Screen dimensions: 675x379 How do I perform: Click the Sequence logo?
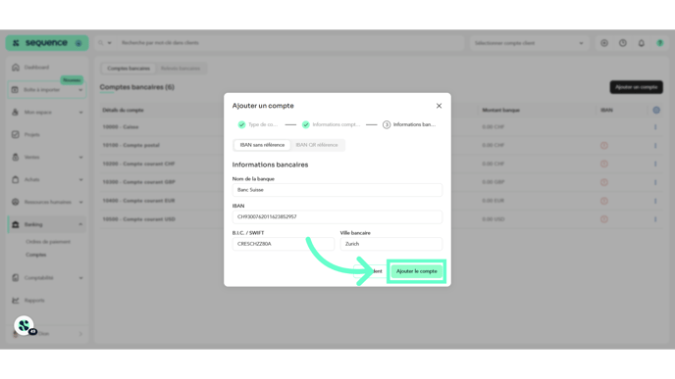coord(46,43)
